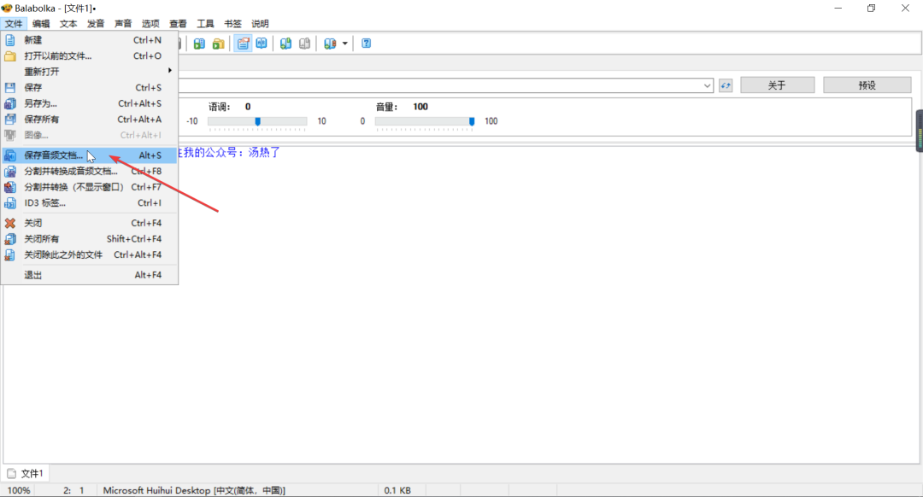923x497 pixels.
Task: Select 关闭除此之外的文件 menu item
Action: click(x=90, y=254)
